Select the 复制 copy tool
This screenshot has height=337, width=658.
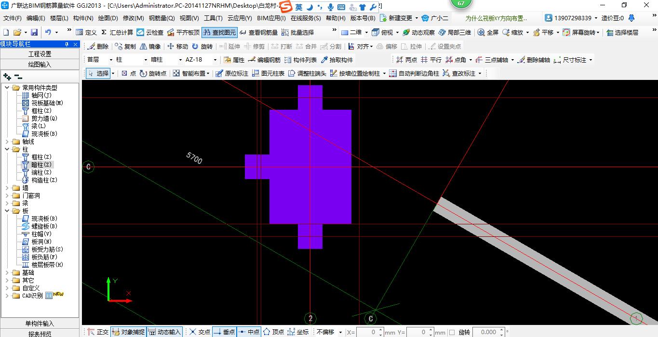[125, 46]
